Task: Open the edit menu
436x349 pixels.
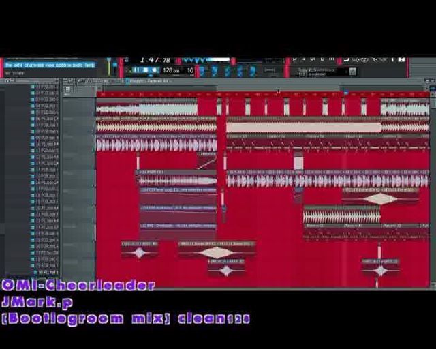Action: tap(18, 65)
